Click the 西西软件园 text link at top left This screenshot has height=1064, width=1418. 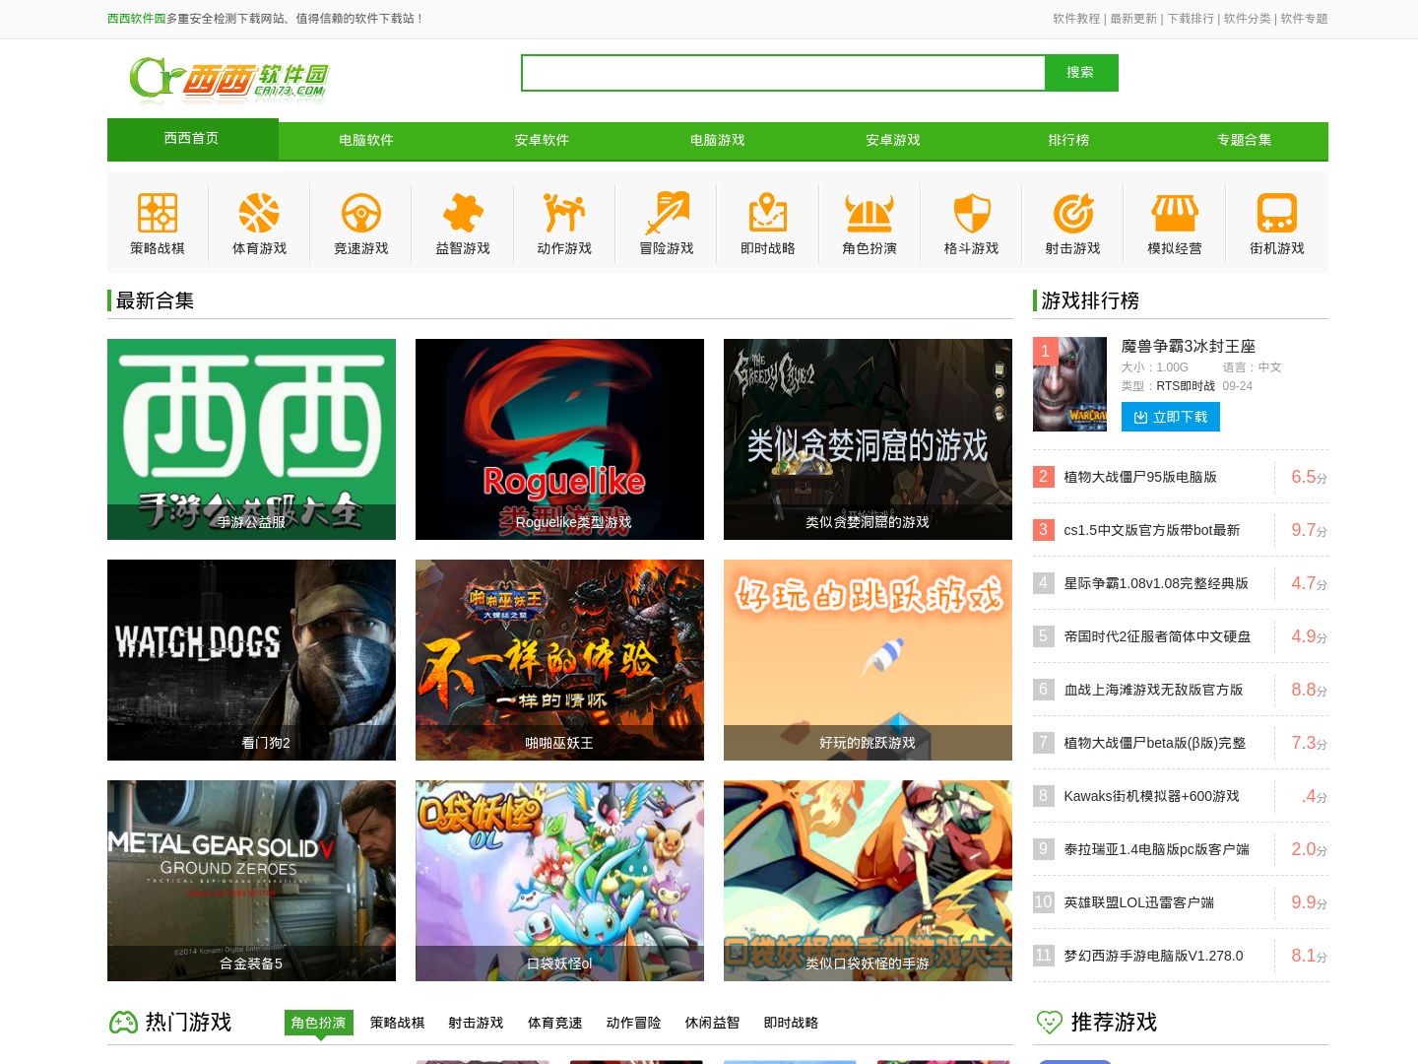pos(136,19)
